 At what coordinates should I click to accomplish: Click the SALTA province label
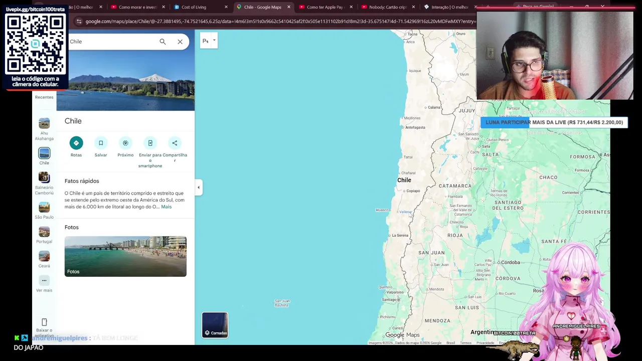click(490, 155)
